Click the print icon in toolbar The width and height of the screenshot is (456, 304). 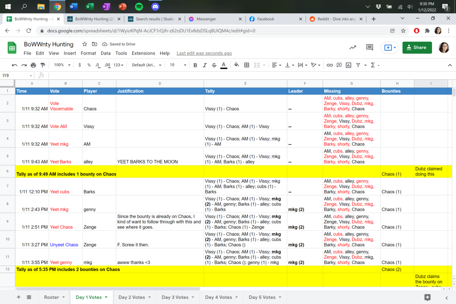pyautogui.click(x=33, y=65)
